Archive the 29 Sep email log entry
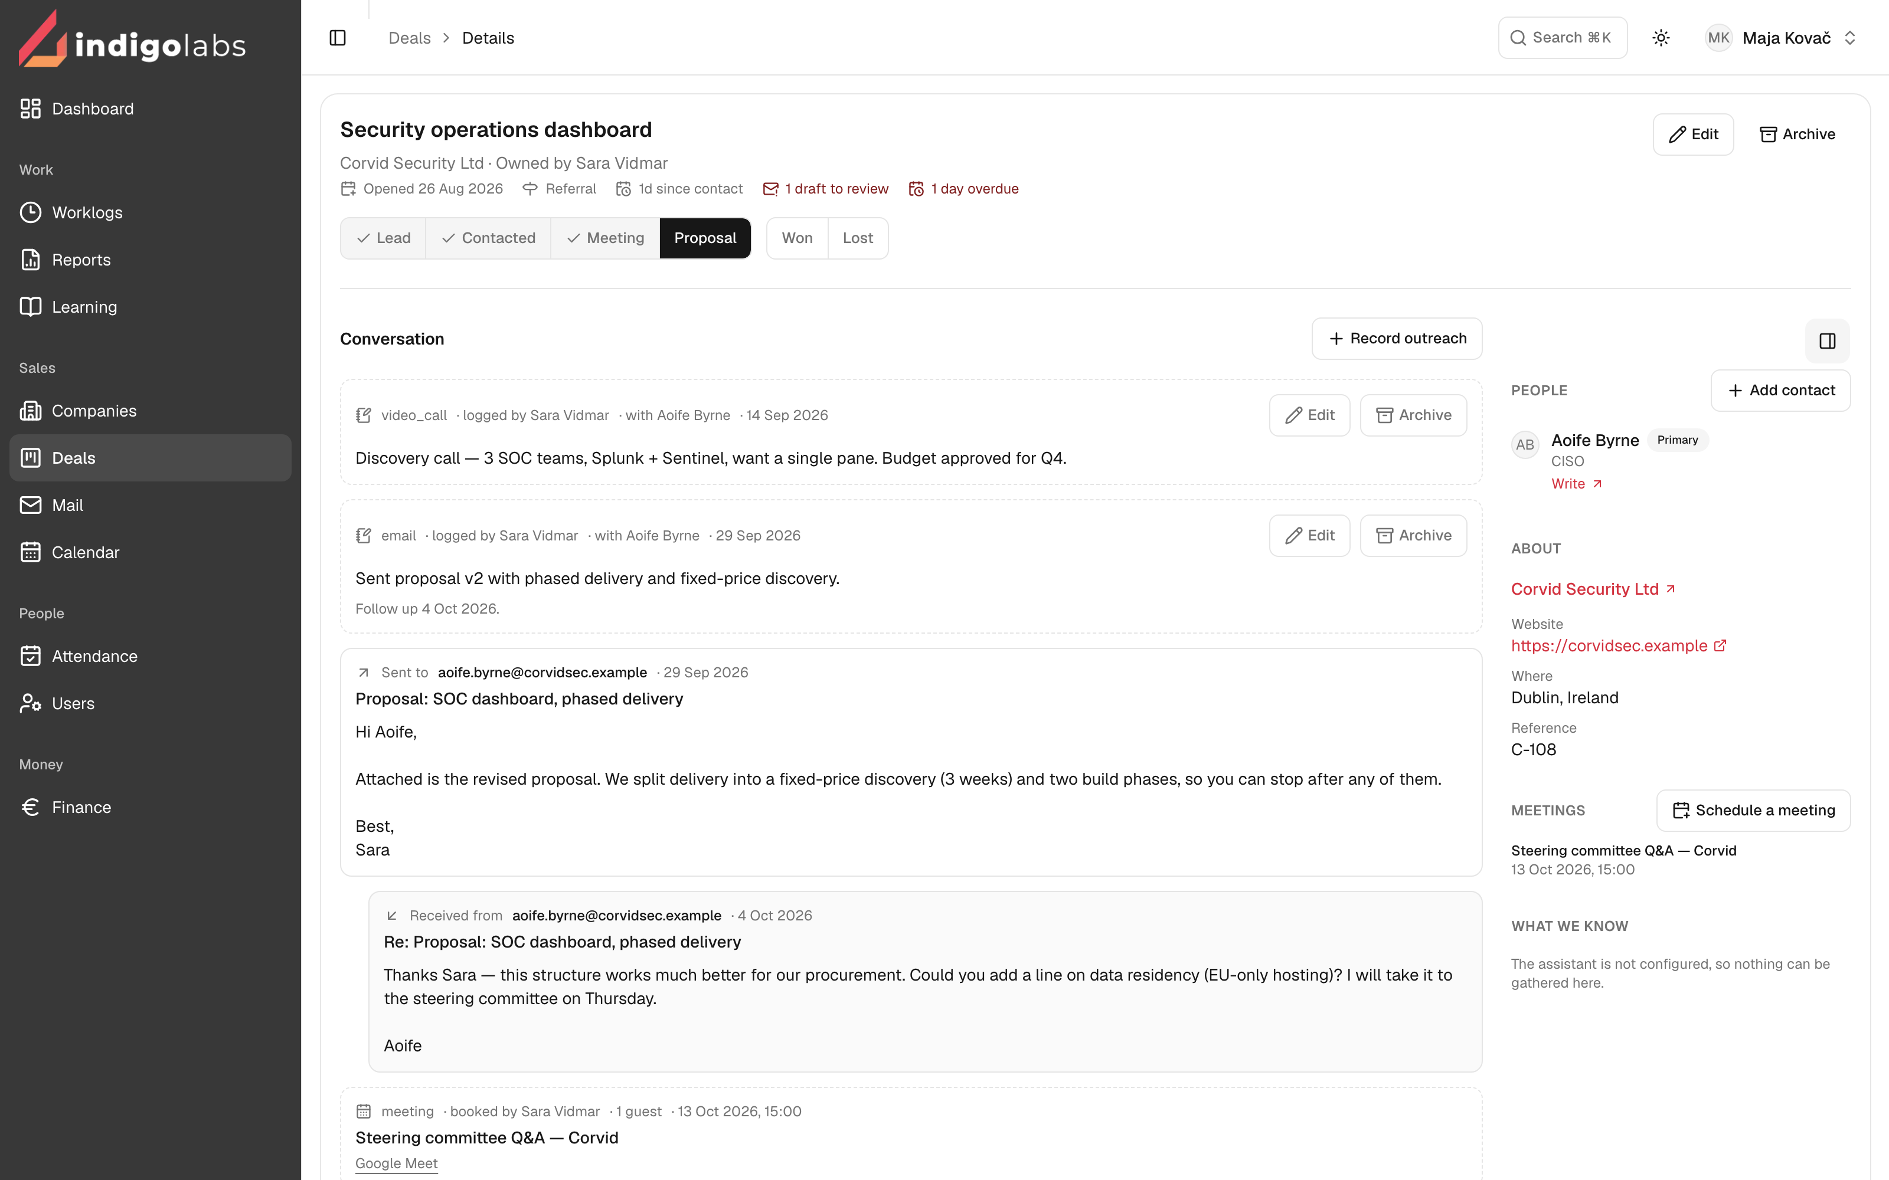 (1413, 535)
